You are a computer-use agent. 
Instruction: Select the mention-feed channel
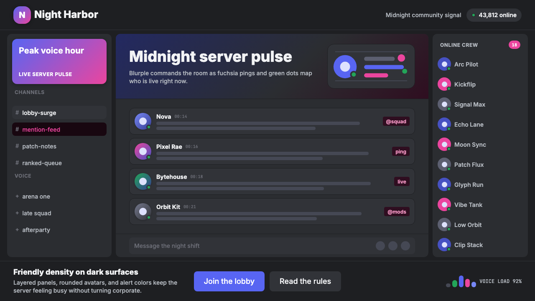click(x=59, y=129)
